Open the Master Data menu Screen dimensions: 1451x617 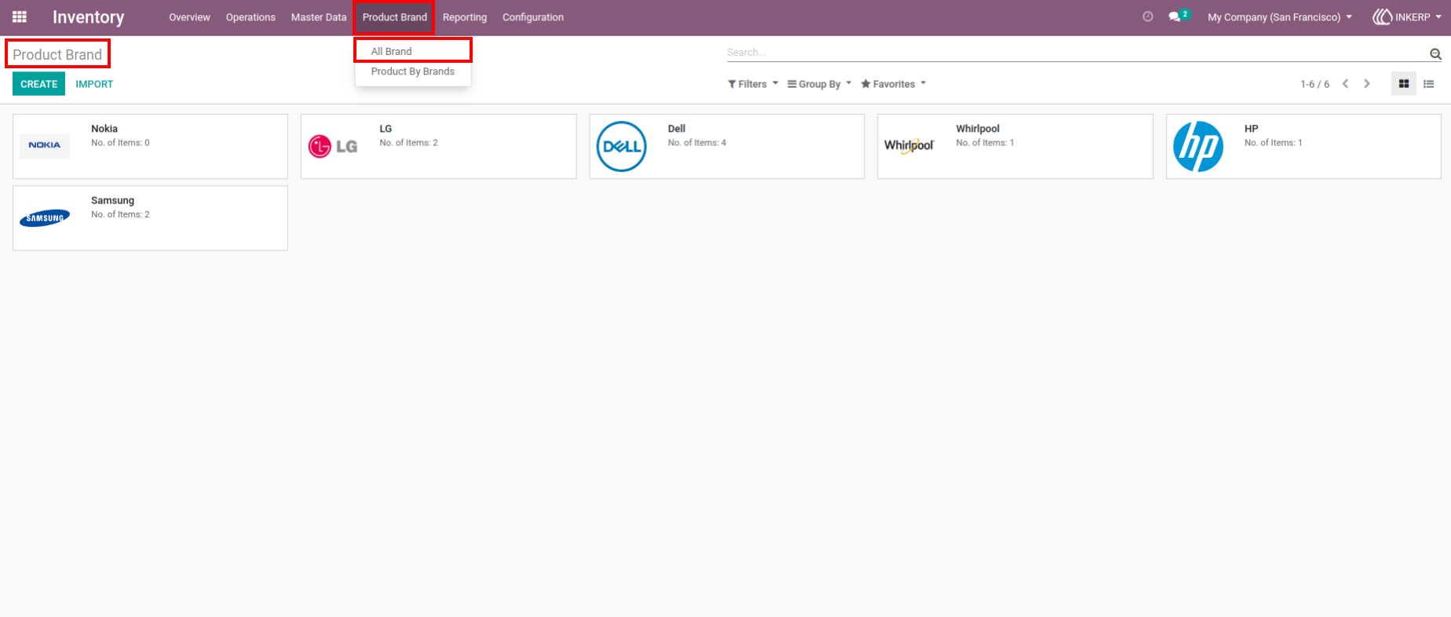(x=319, y=16)
